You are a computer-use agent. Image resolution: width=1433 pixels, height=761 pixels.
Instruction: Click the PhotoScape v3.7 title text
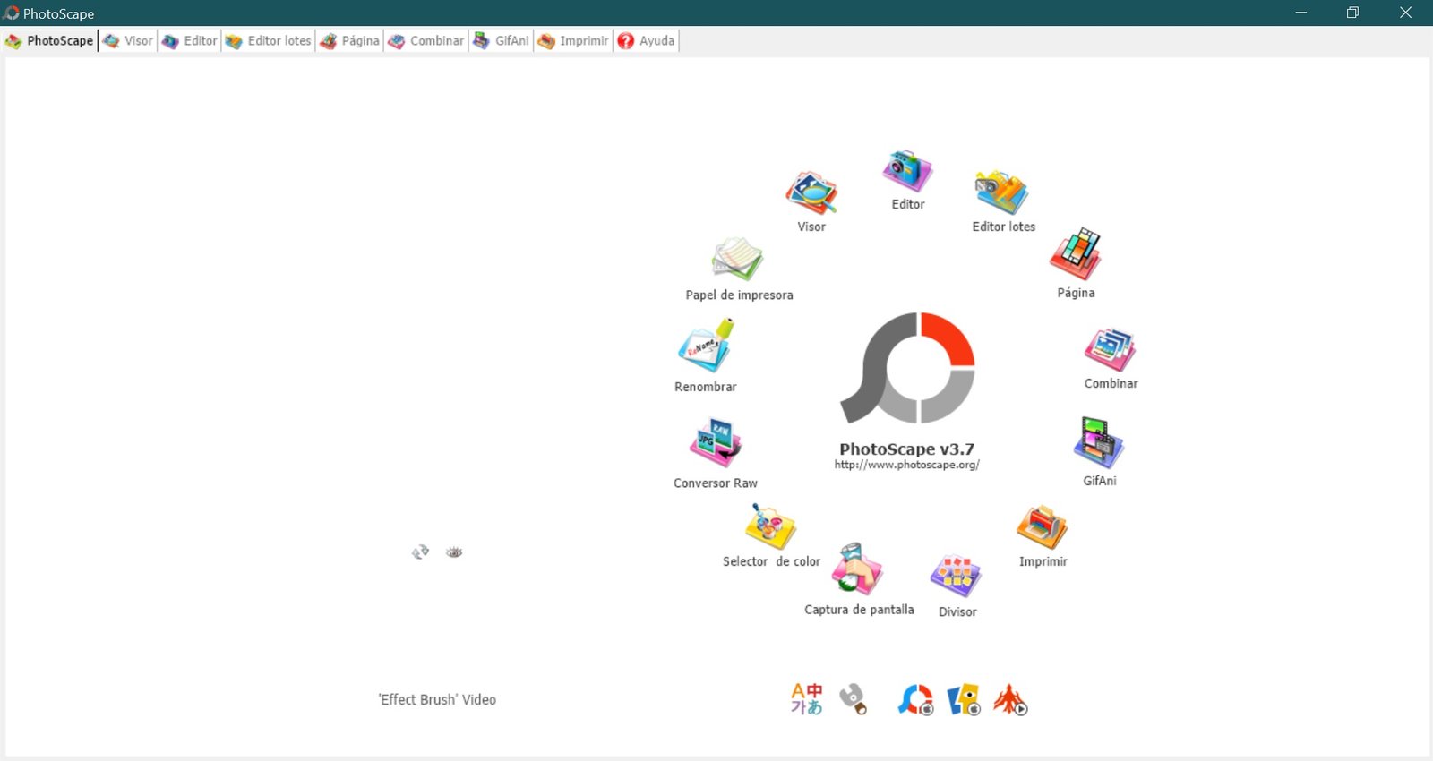[x=906, y=449]
